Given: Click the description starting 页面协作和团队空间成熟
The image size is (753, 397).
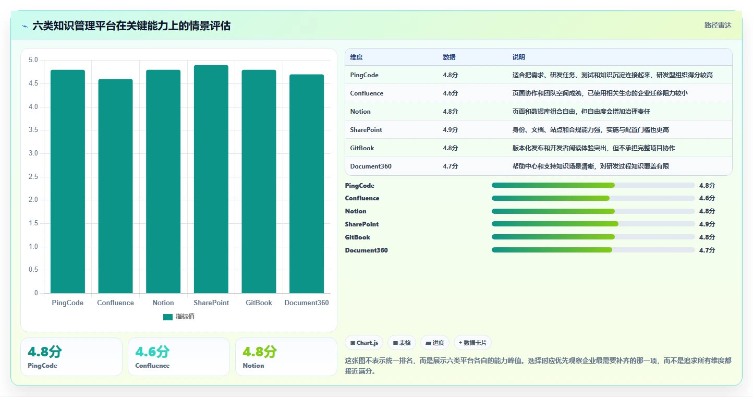Looking at the screenshot, I should [600, 93].
